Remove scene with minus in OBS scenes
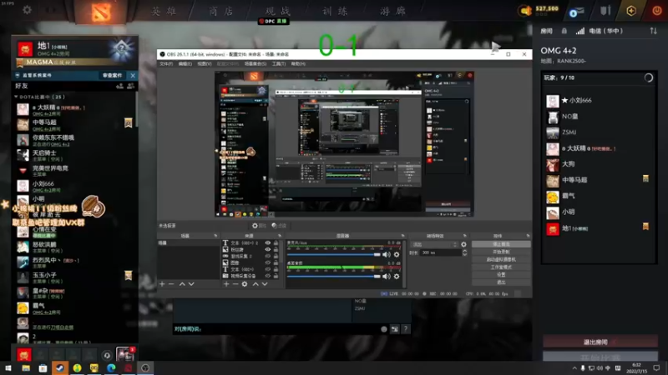Image resolution: width=668 pixels, height=375 pixels. (x=171, y=283)
